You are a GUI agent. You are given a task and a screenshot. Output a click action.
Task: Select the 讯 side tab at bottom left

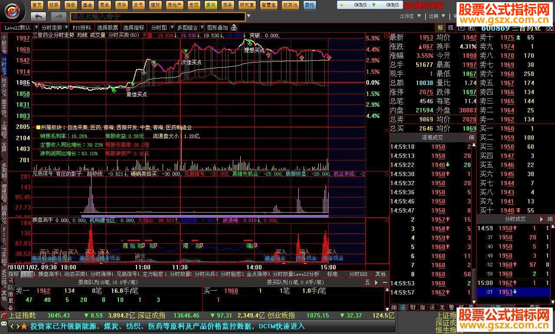(x=11, y=280)
